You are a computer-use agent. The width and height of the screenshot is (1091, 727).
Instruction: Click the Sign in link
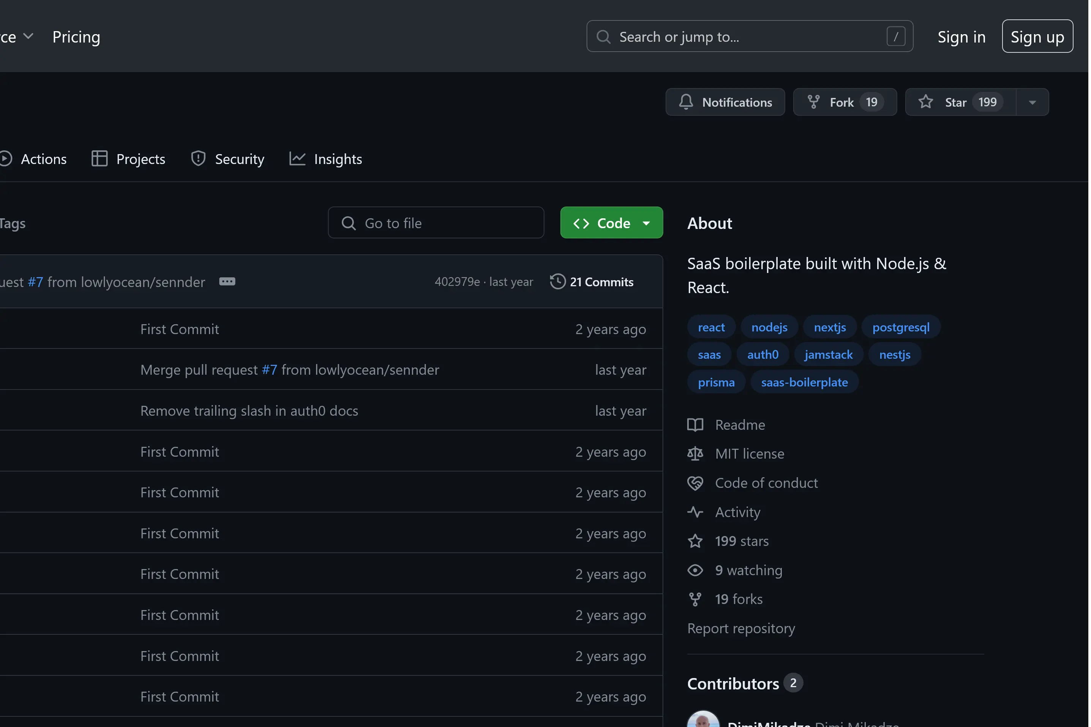(x=961, y=36)
